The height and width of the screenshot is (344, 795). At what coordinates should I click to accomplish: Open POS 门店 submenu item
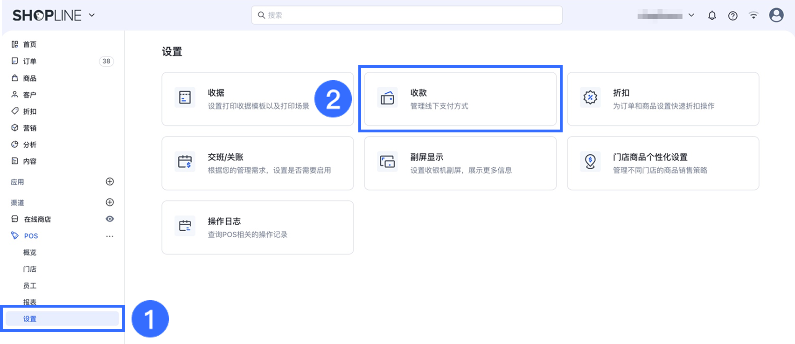pyautogui.click(x=30, y=269)
